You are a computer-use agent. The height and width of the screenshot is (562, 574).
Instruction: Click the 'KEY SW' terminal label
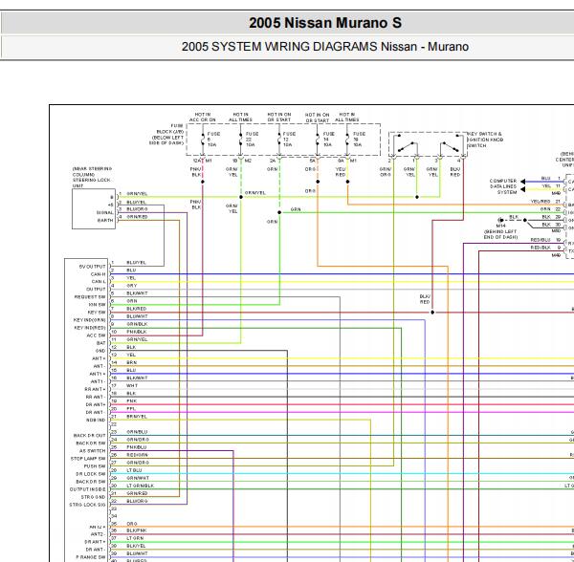pyautogui.click(x=97, y=313)
